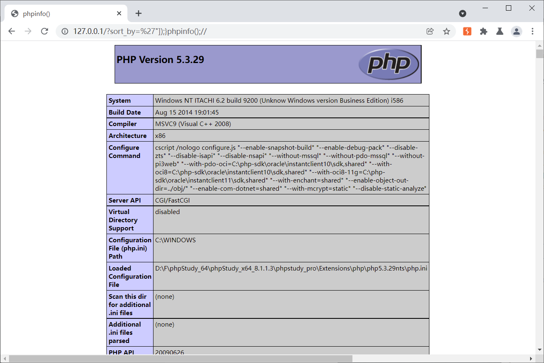
Task: Click vertical scrollbar up arrow
Action: coord(539,45)
